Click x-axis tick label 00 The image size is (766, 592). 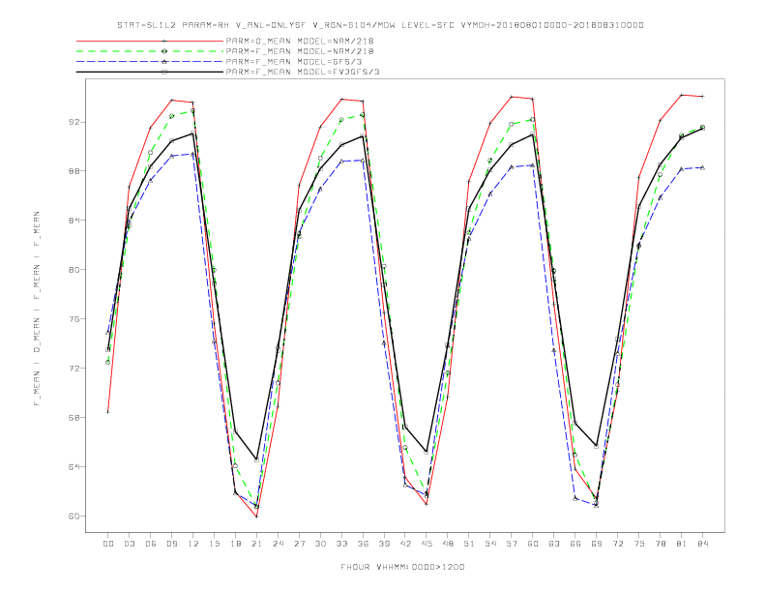pyautogui.click(x=108, y=544)
